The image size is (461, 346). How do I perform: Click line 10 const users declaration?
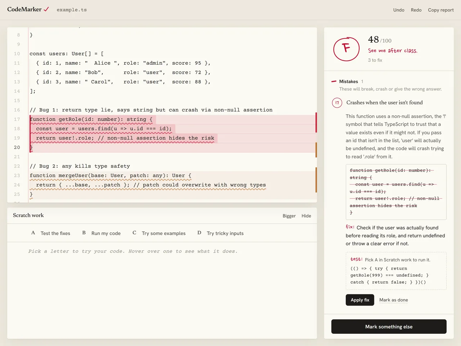[x=67, y=54]
